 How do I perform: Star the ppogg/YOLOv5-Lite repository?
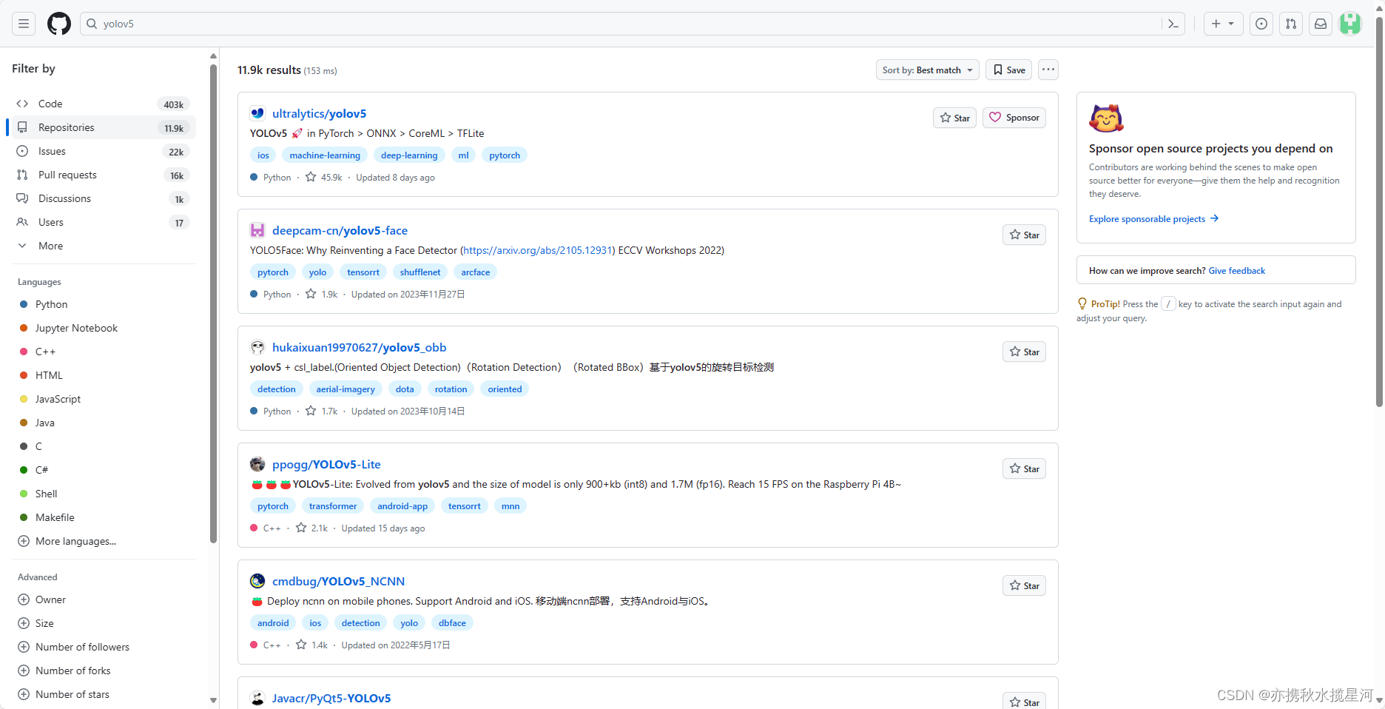(1024, 468)
